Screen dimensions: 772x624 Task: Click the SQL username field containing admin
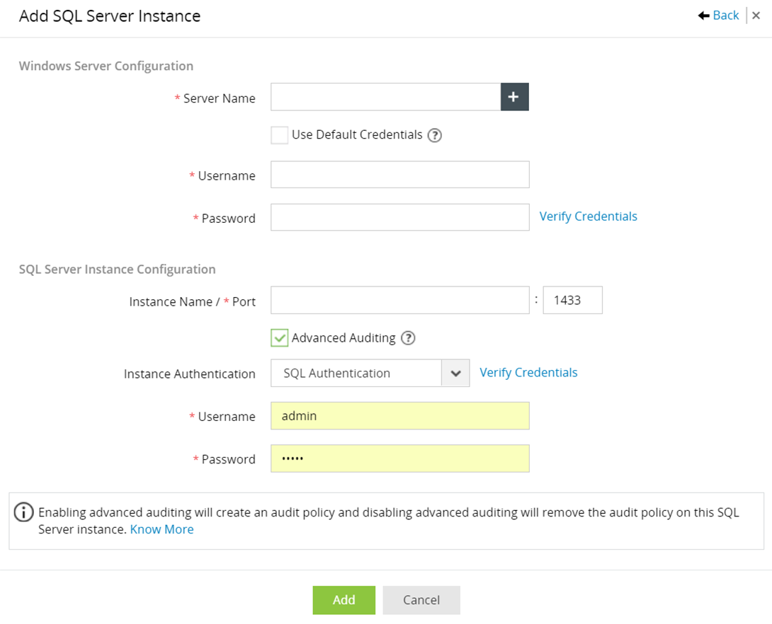[399, 416]
